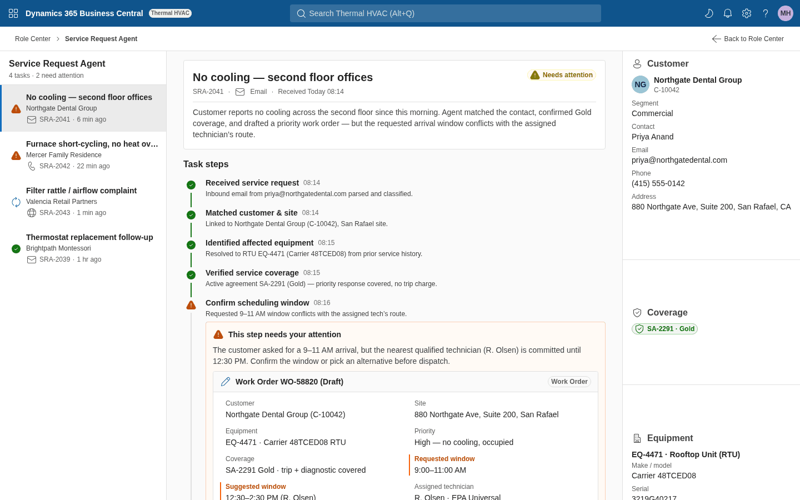Image resolution: width=800 pixels, height=500 pixels.
Task: Click Site 880 Northgate Ave value in work order
Action: (487, 414)
